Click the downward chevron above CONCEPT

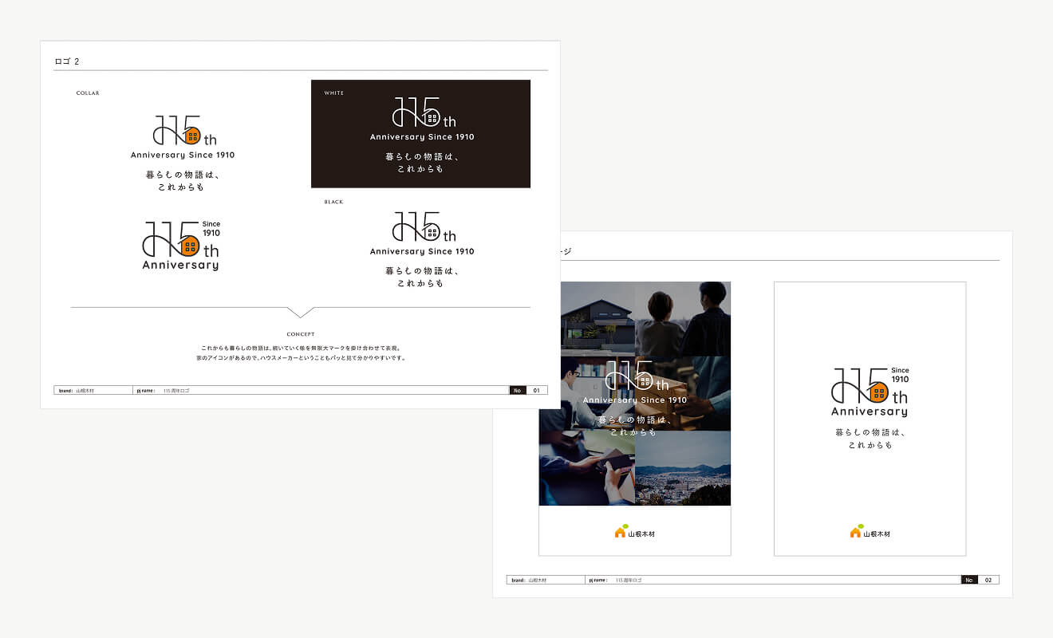point(300,312)
